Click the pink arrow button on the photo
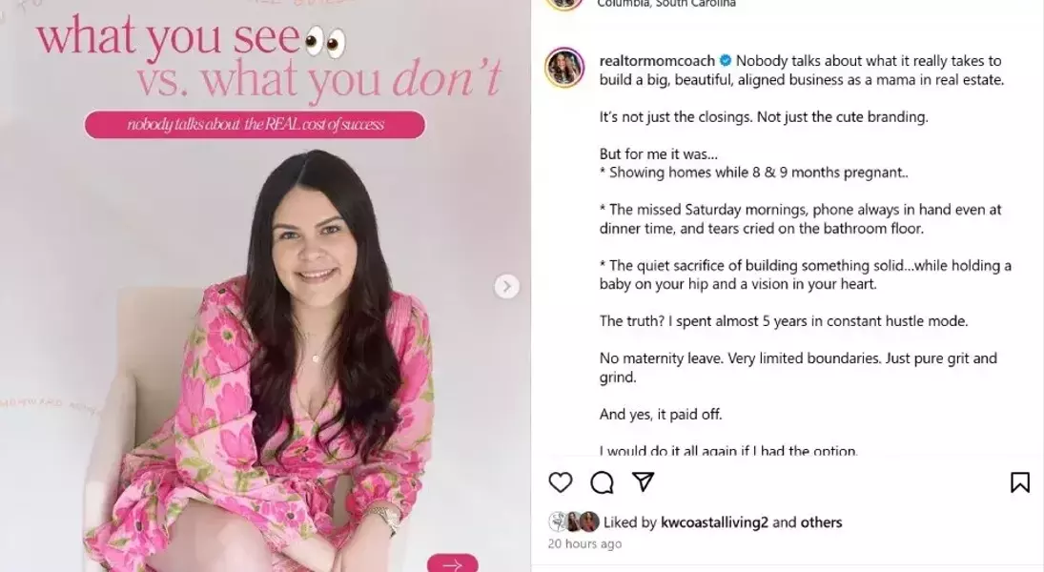The width and height of the screenshot is (1044, 572). point(452,563)
